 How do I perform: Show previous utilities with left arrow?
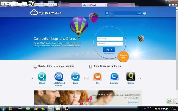pos(33,78)
